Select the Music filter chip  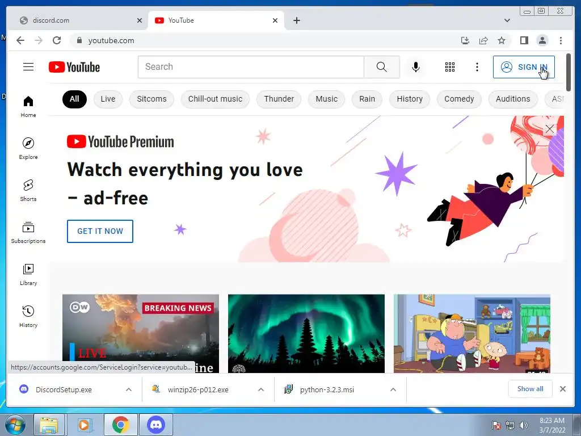[x=326, y=99]
